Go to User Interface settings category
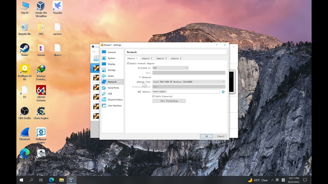328x184 pixels. coord(112,106)
